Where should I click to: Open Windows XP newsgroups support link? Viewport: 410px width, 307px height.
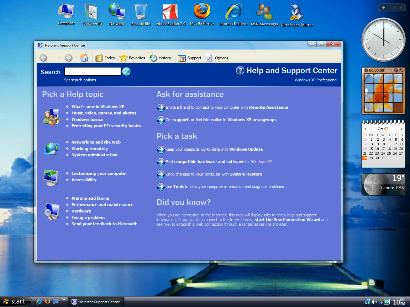click(252, 120)
